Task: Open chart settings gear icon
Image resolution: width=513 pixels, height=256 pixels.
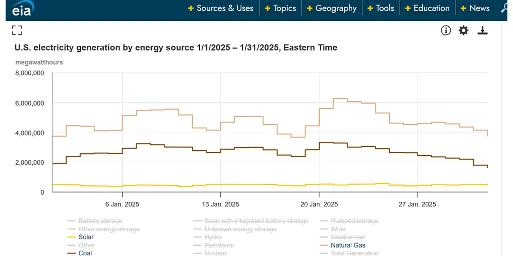Action: 464,31
